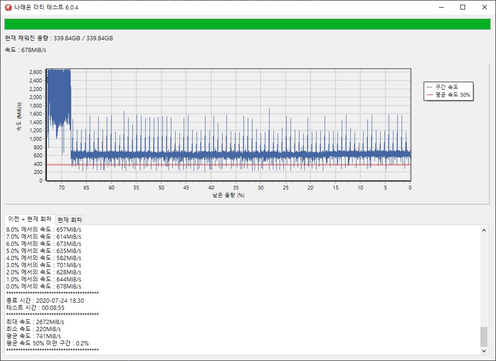
Task: Close the 나래온 더티 테스트 window
Action: coord(484,7)
